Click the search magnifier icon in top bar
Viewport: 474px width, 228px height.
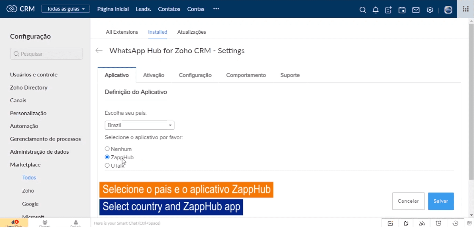(363, 10)
